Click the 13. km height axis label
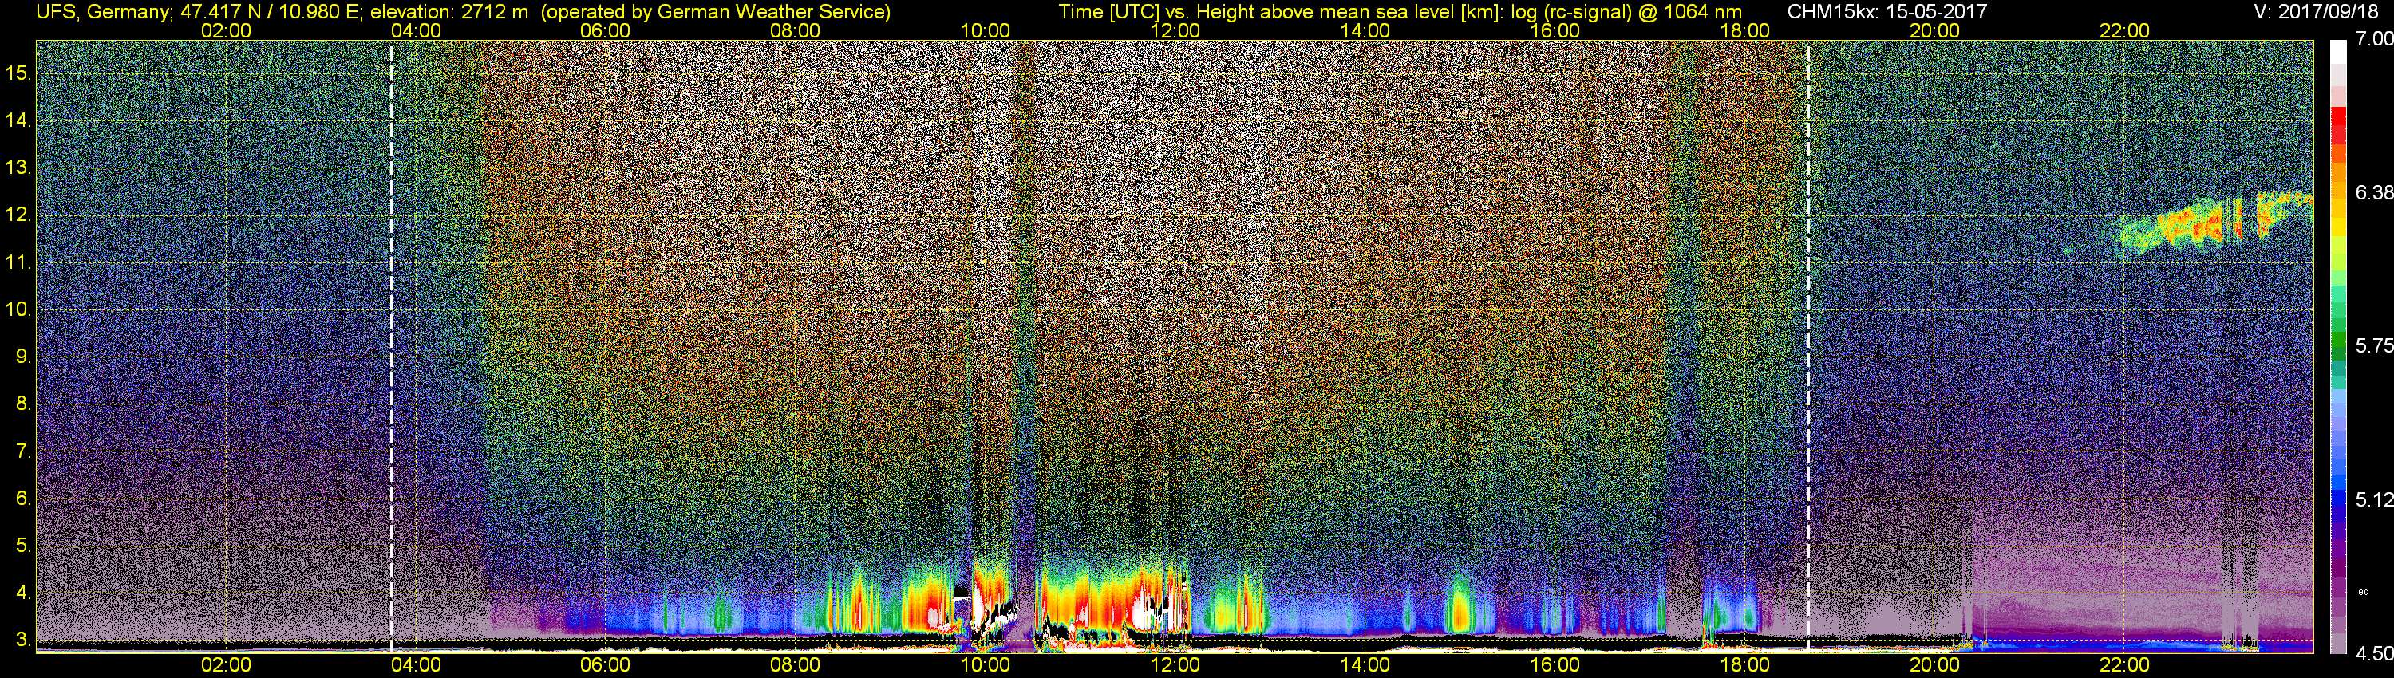The image size is (2394, 678). pyautogui.click(x=18, y=168)
